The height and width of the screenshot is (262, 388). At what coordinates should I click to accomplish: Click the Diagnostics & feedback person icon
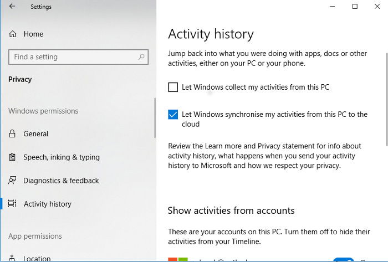pos(12,180)
